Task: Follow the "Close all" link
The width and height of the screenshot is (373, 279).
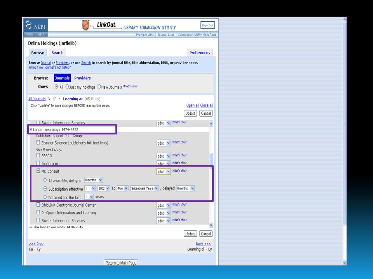Action: pyautogui.click(x=206, y=105)
